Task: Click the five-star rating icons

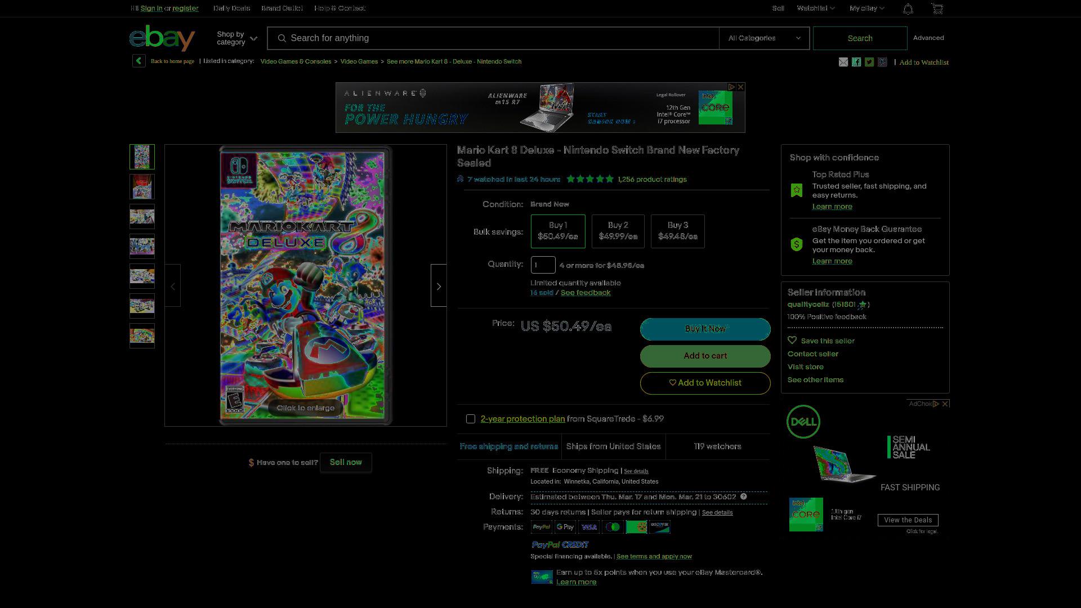Action: (590, 179)
